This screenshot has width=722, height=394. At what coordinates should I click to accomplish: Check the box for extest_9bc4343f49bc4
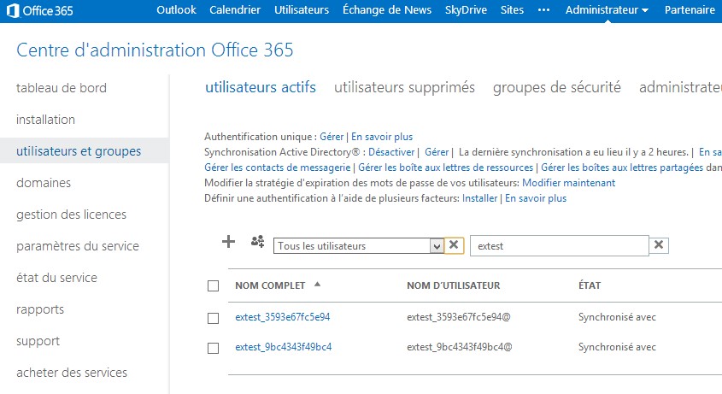click(214, 348)
